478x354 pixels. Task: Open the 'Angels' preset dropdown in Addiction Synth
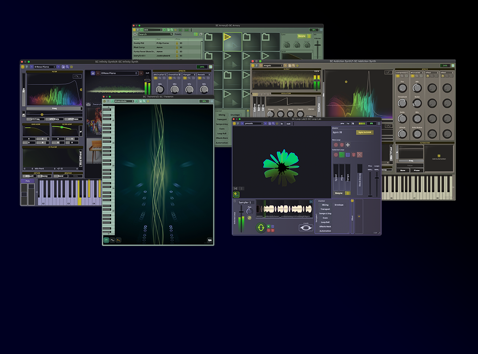(273, 65)
